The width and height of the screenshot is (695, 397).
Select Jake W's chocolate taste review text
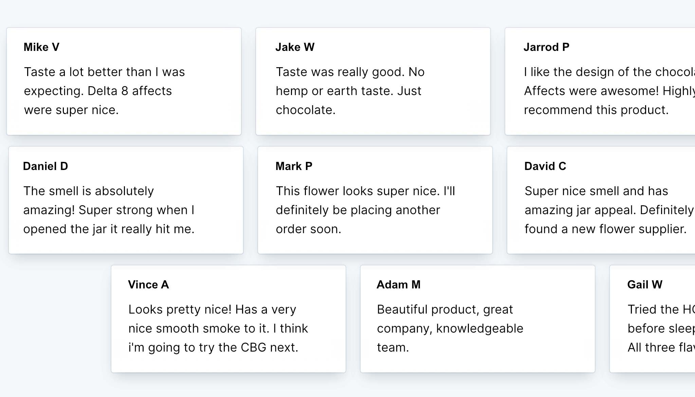click(350, 91)
